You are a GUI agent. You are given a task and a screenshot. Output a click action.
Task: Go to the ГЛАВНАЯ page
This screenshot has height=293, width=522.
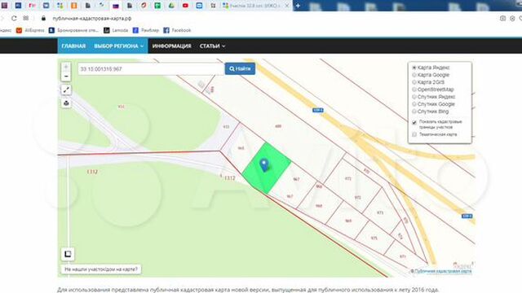[73, 46]
